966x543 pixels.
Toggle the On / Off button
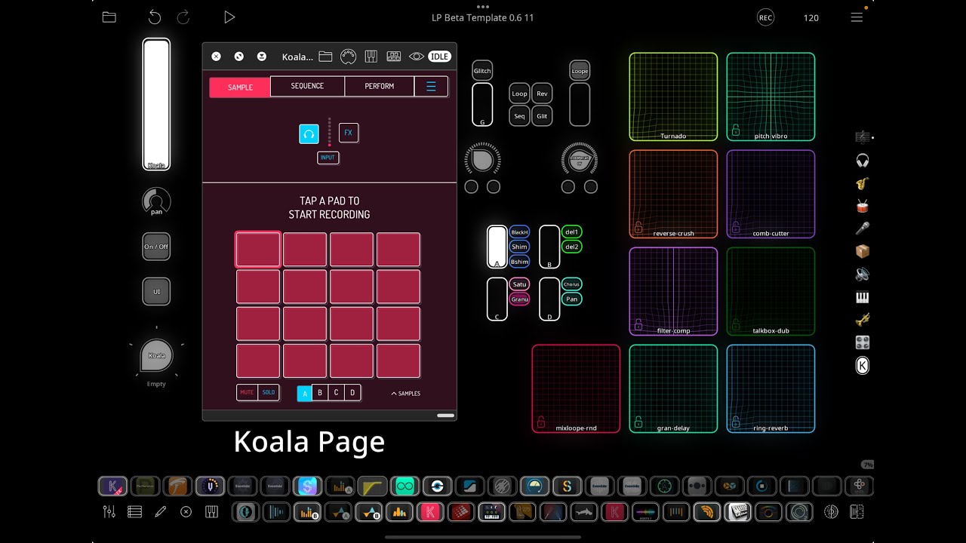pos(156,247)
